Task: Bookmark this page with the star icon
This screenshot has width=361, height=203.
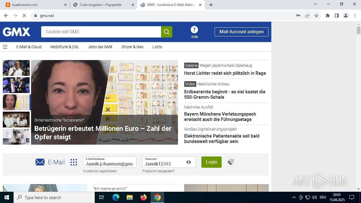Action: tap(316, 16)
